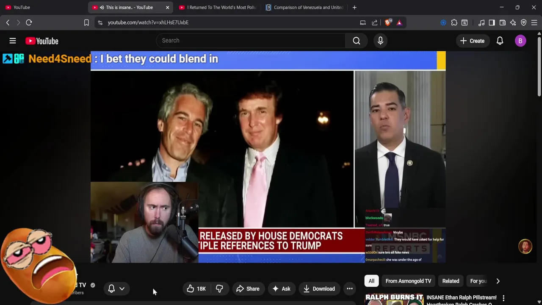Bookmark this page icon
The image size is (542, 305).
click(86, 22)
